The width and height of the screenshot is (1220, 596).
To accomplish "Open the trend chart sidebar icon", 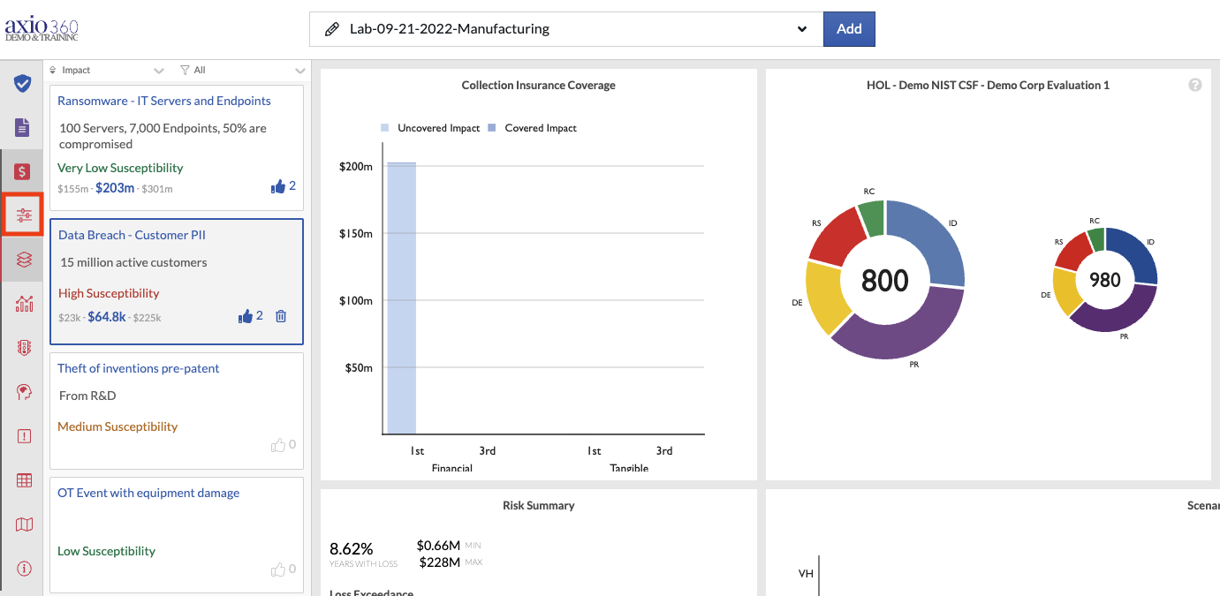I will tap(24, 304).
